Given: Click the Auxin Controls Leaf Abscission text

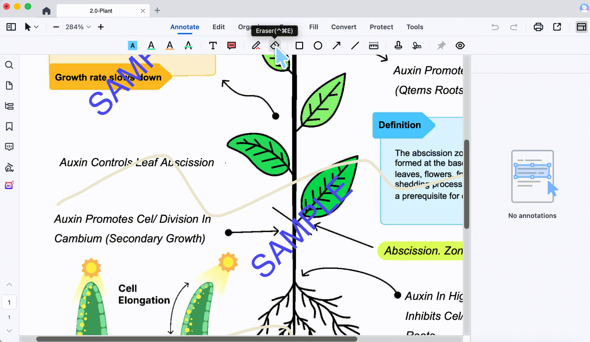Looking at the screenshot, I should click(x=137, y=162).
